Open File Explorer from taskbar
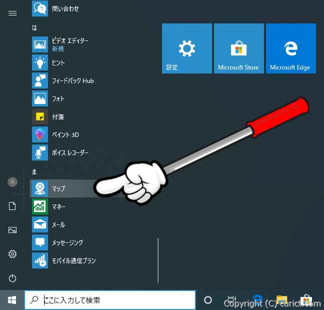 282,300
